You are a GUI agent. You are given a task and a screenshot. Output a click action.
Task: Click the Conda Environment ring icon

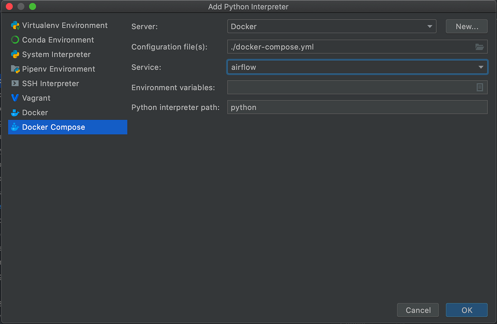tap(15, 40)
